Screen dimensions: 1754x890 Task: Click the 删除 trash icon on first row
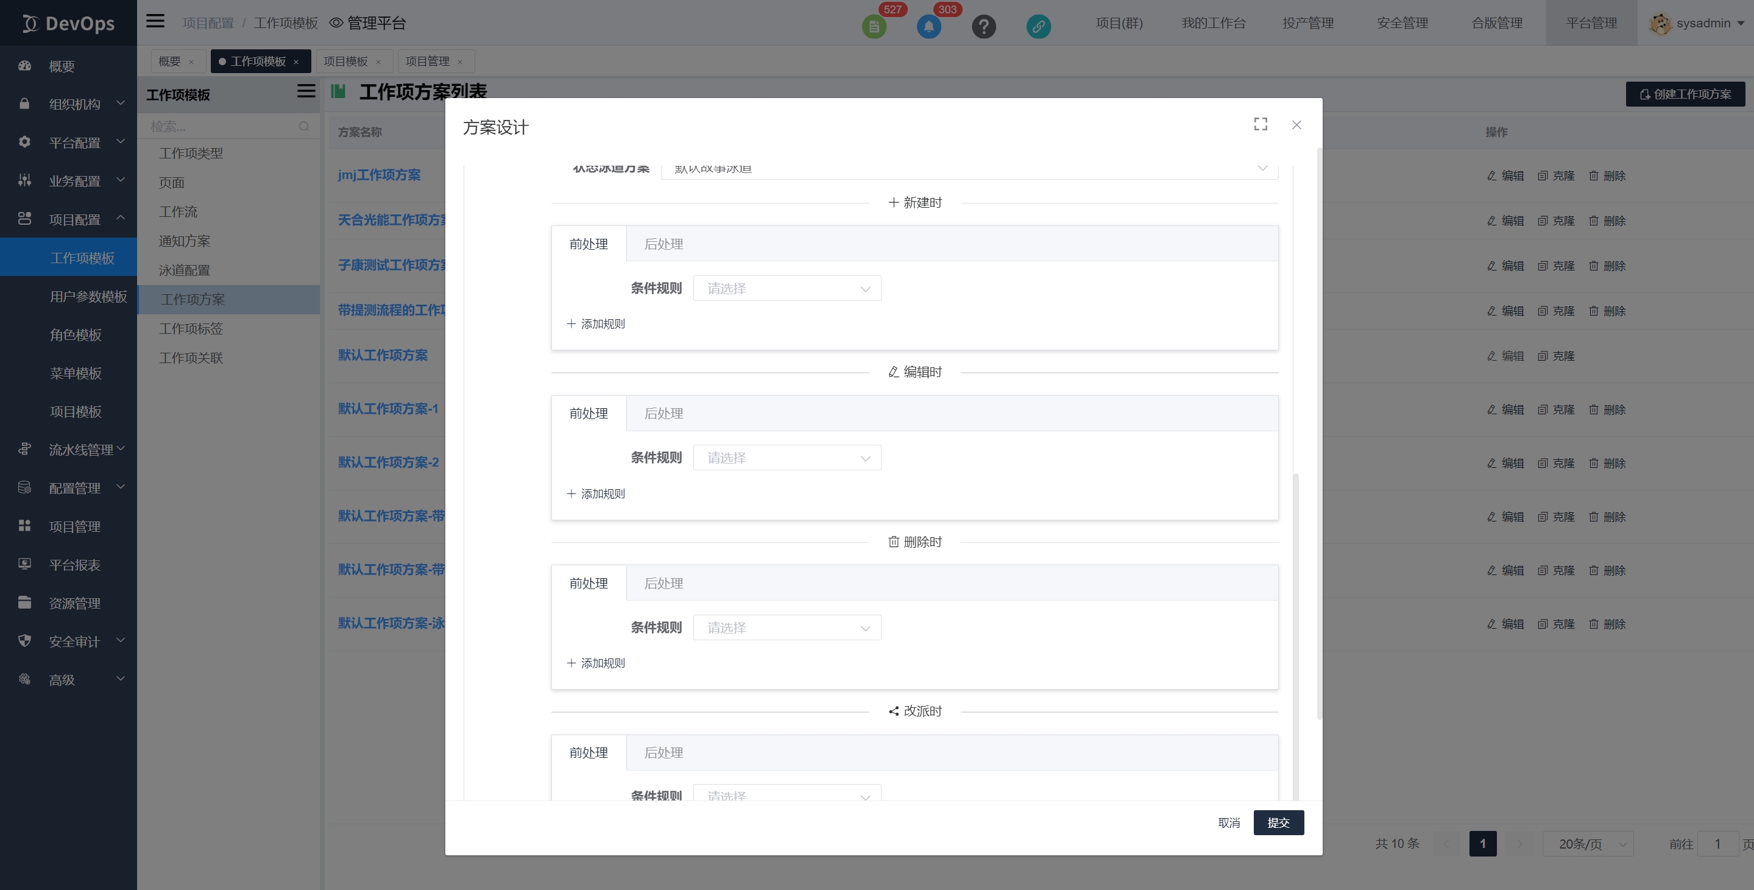(x=1593, y=175)
